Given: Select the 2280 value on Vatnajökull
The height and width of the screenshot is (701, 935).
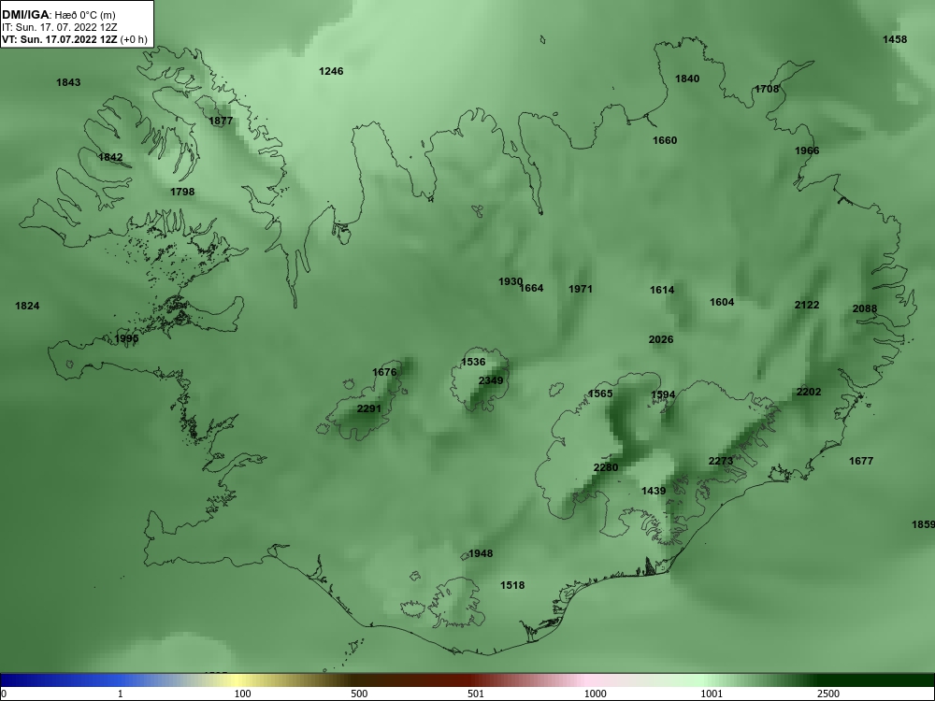Looking at the screenshot, I should (x=606, y=467).
